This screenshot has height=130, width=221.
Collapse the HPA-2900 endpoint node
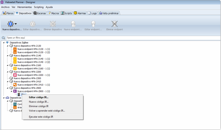point(12,91)
